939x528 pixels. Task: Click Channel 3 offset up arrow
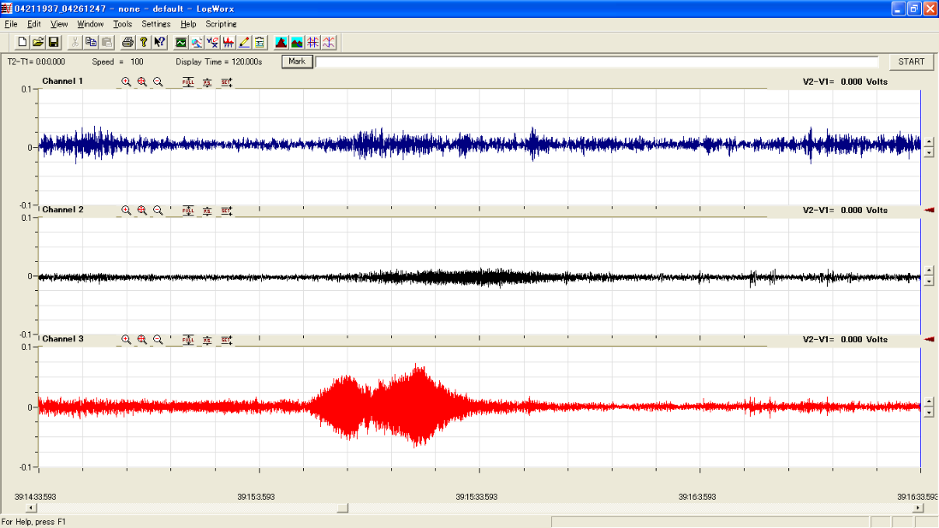click(x=929, y=402)
